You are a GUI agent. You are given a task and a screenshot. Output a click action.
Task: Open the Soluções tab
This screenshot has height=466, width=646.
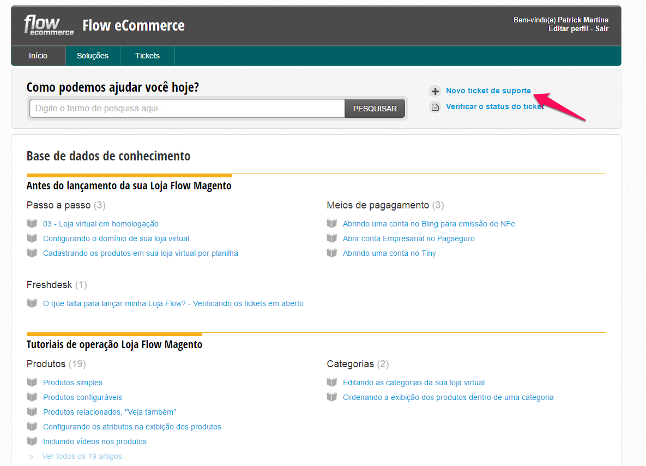click(x=93, y=56)
